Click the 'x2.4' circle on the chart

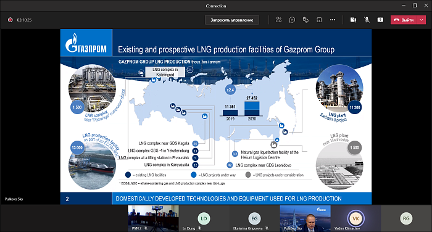[230, 90]
